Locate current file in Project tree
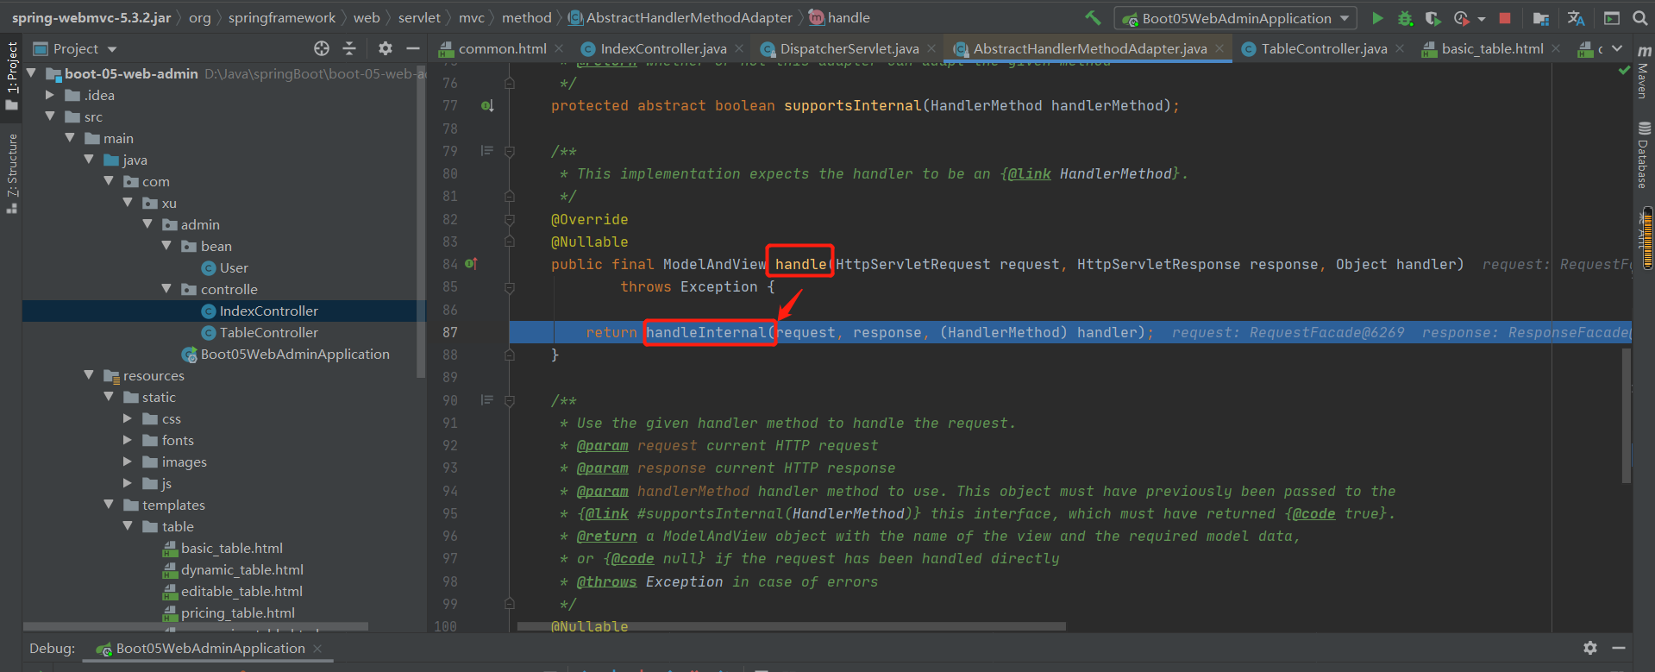Screen dimensions: 1655x672 pos(322,48)
